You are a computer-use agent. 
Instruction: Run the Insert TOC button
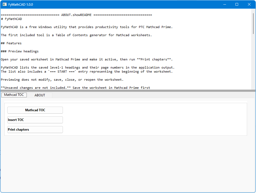35,120
